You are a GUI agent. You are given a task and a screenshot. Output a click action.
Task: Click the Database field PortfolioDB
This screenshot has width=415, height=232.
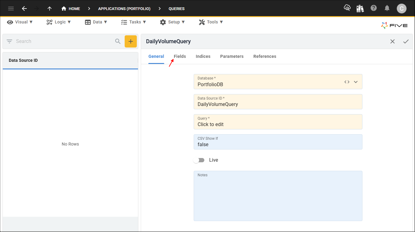(x=278, y=82)
